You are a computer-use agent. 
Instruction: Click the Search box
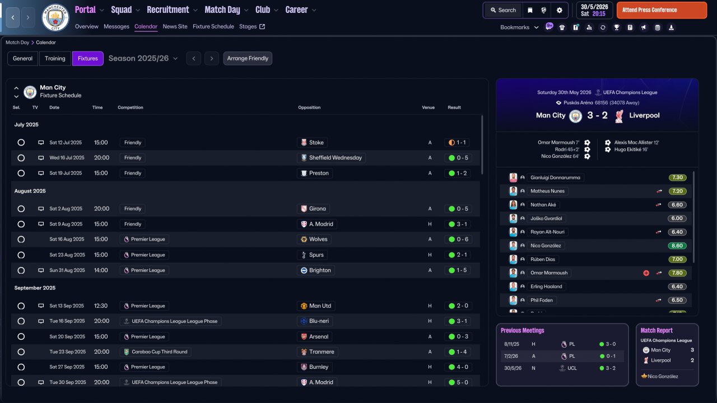(502, 10)
